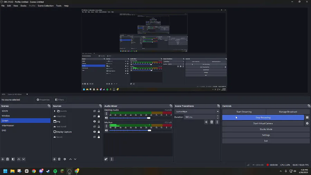Expand the Guests group in Sources
The image size is (311, 175).
point(55,111)
